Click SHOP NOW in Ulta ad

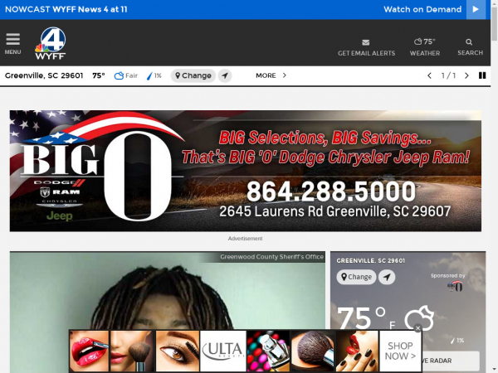[400, 351]
